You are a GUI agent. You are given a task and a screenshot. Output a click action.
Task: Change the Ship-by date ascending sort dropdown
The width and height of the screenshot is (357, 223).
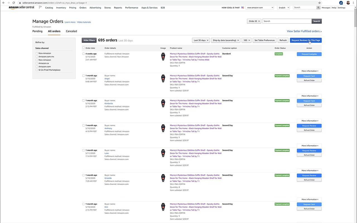[225, 40]
